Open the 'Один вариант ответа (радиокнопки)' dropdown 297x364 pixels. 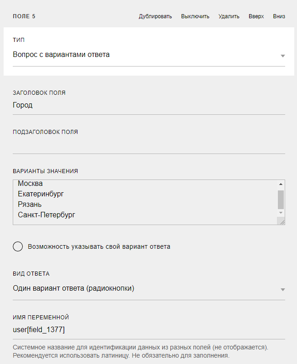[x=149, y=288]
